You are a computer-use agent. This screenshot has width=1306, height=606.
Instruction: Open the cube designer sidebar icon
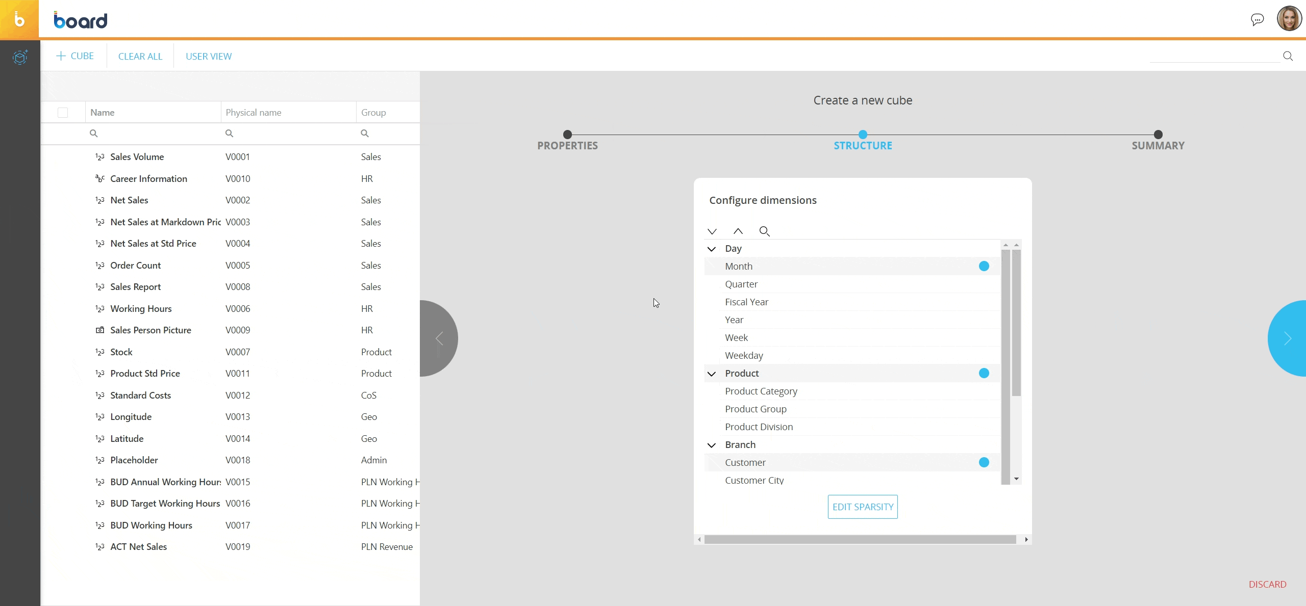(20, 57)
